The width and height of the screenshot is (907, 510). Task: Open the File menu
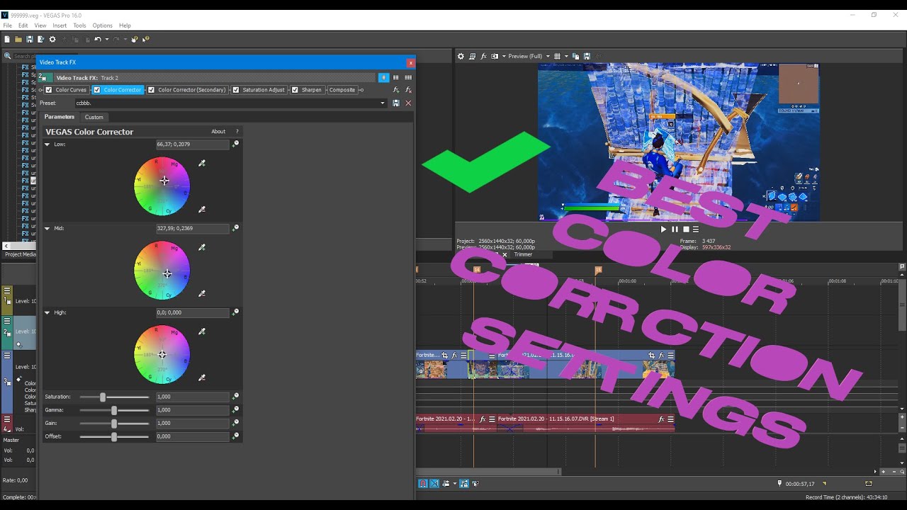[x=7, y=25]
